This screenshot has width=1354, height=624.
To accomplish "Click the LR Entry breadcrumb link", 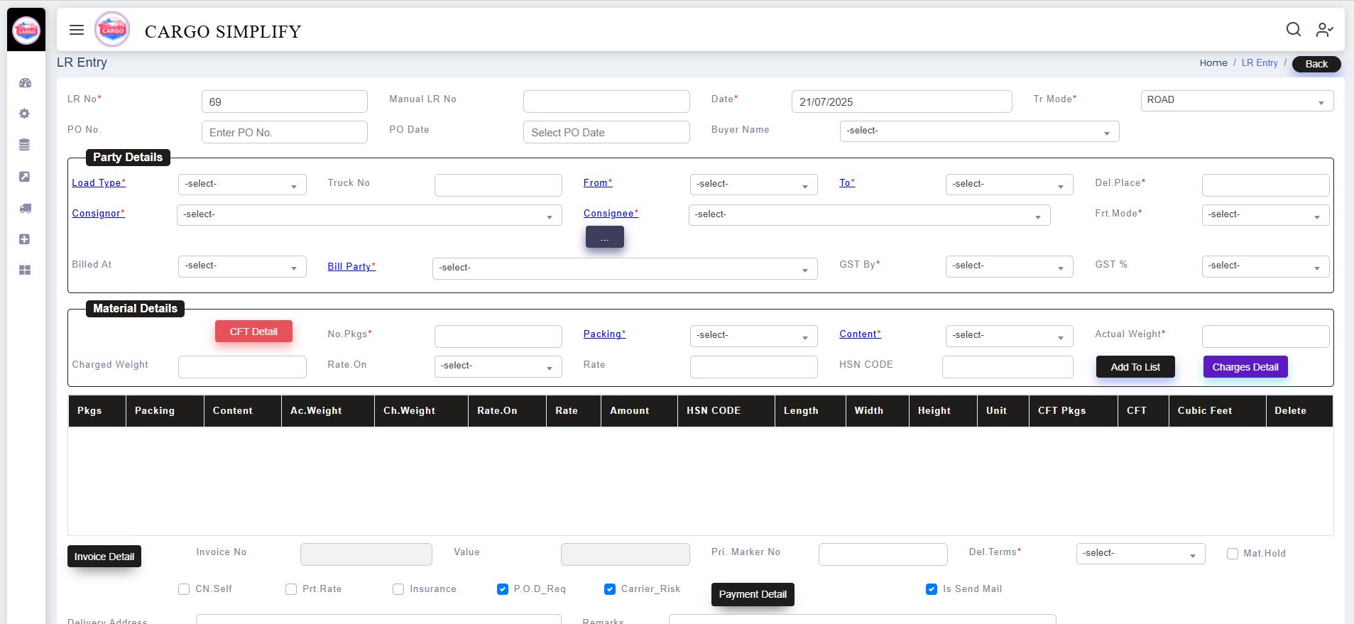I will click(x=1259, y=63).
